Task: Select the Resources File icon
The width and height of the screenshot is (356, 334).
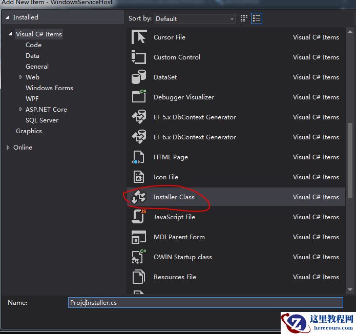Action: click(x=138, y=277)
